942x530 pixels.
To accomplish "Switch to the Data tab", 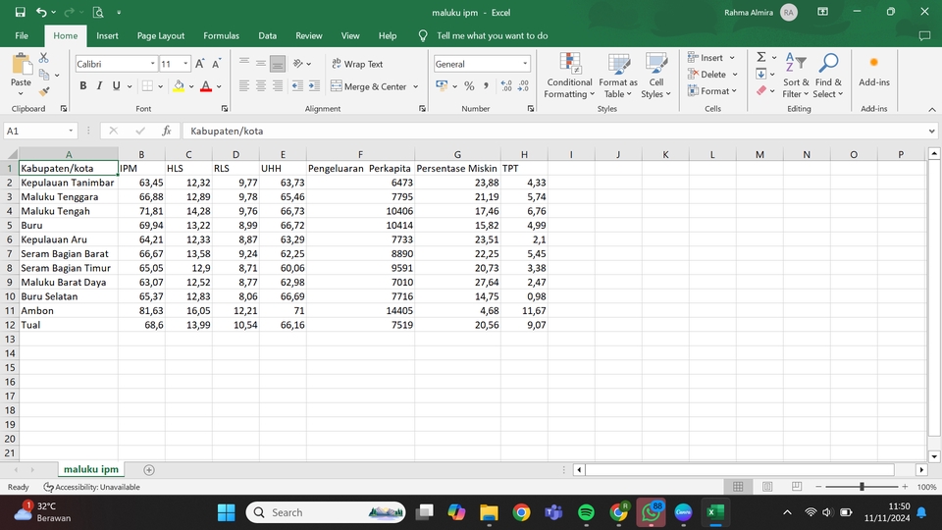I will point(267,36).
